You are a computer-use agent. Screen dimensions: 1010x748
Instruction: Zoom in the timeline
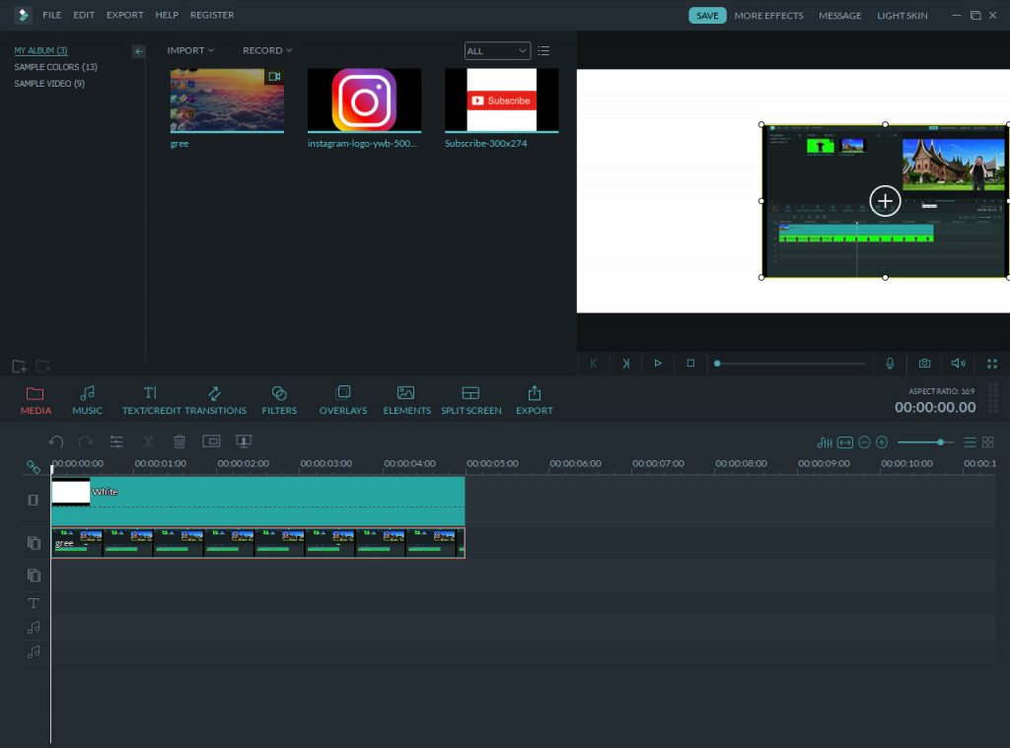882,442
